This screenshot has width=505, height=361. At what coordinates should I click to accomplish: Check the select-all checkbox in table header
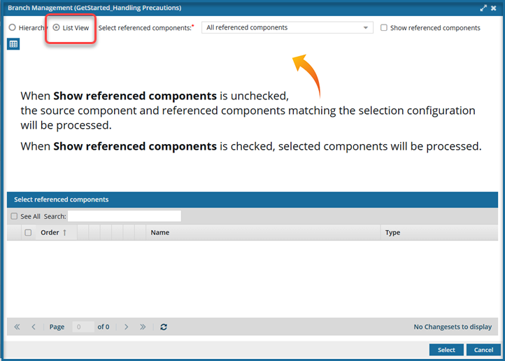pos(28,232)
